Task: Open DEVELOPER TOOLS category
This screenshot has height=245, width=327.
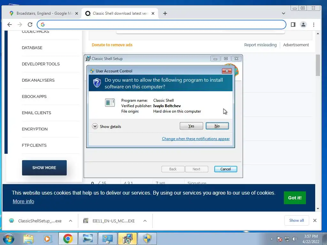Action: click(41, 64)
